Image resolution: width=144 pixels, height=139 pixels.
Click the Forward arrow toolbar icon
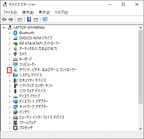[x=11, y=19]
